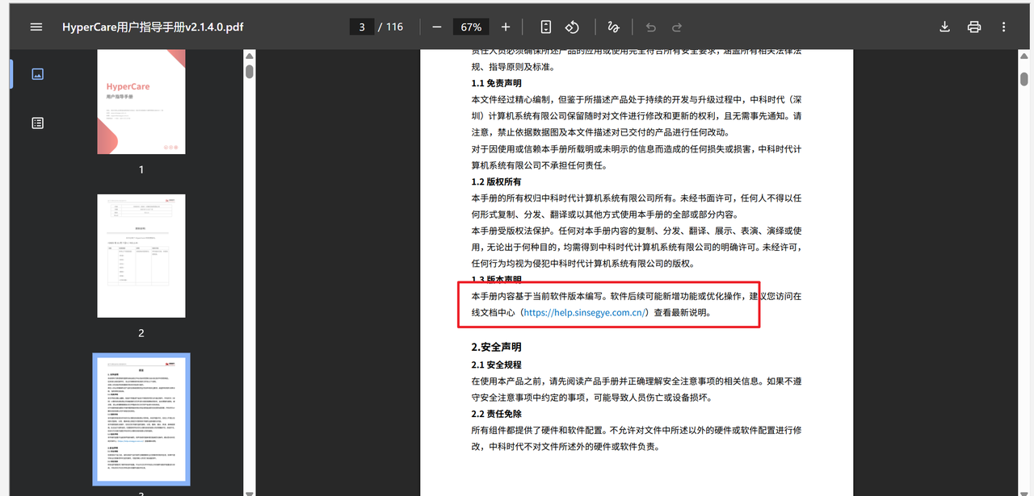Select the highlighted page 3 thumbnail
This screenshot has height=496, width=1034.
[x=141, y=419]
